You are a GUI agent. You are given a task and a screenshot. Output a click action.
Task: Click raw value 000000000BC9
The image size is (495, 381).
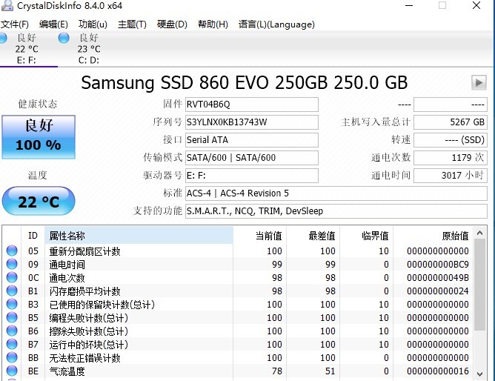pos(437,264)
